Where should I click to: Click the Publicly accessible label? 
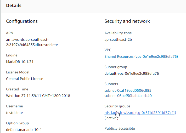120,128
